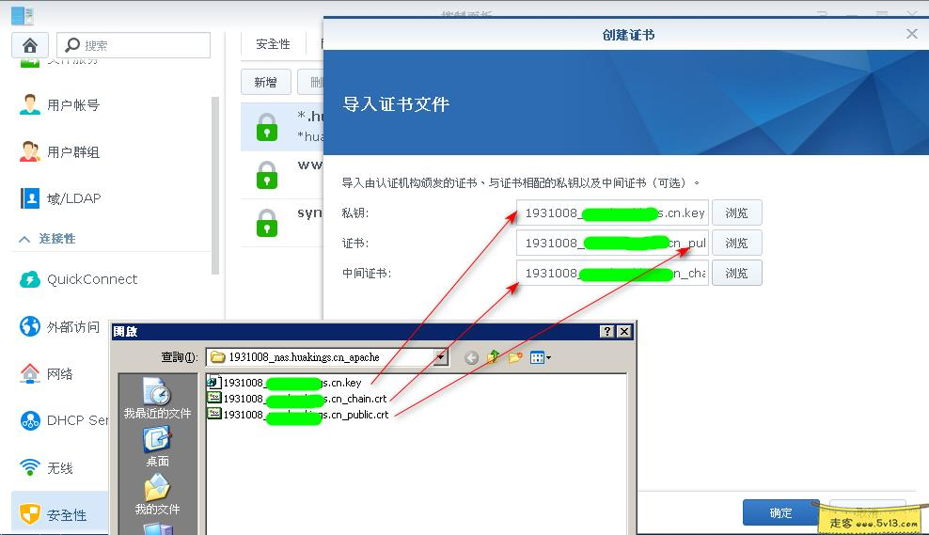The image size is (929, 535).
Task: Open the Wireless (无线) wifi icon
Action: click(x=30, y=467)
